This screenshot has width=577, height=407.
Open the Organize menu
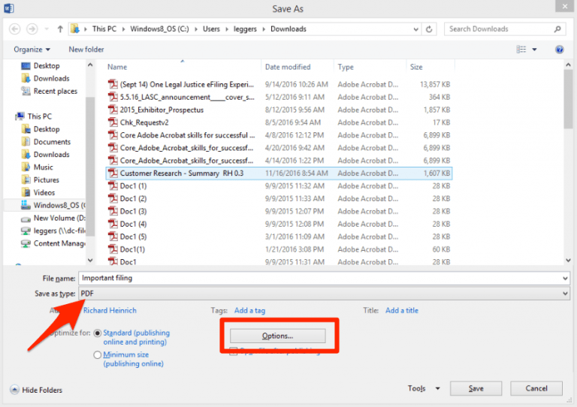coord(29,50)
